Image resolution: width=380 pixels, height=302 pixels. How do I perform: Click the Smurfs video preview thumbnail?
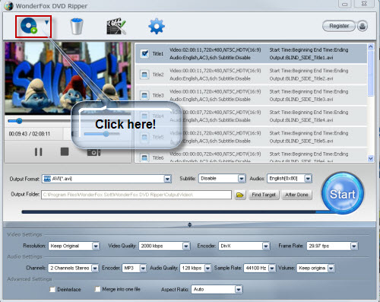click(68, 78)
